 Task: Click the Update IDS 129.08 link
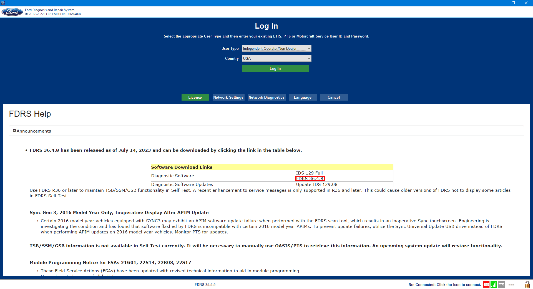coord(317,185)
